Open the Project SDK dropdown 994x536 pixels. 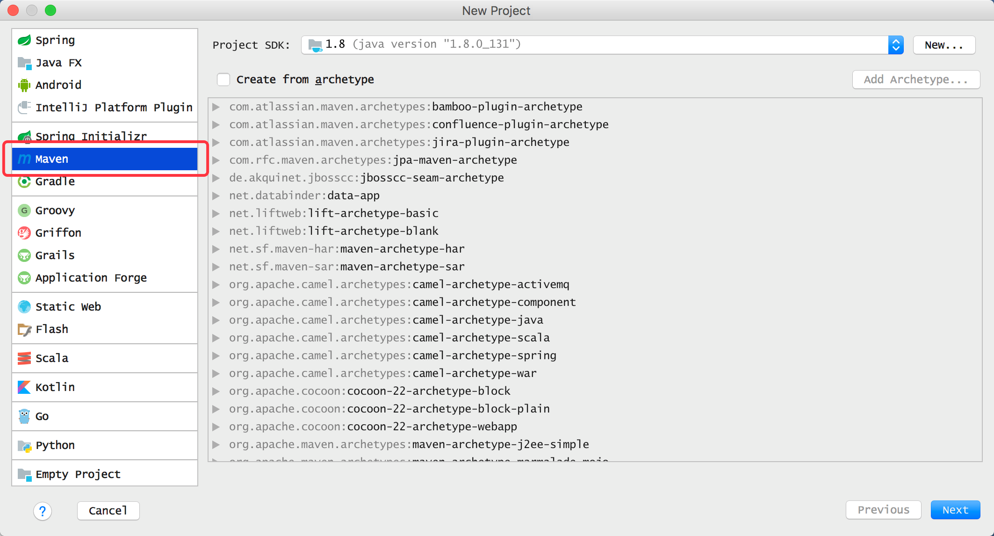pyautogui.click(x=895, y=45)
